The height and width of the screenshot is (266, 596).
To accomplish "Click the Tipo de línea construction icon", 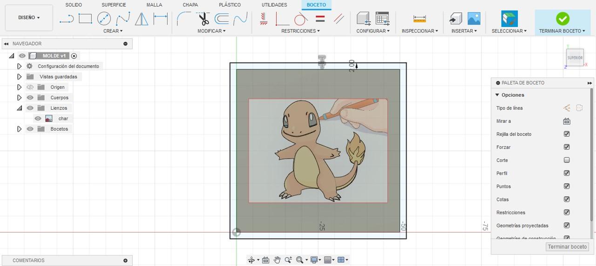I will (567, 108).
